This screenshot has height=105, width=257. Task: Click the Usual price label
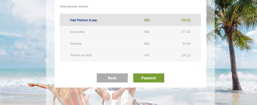pos(77,32)
